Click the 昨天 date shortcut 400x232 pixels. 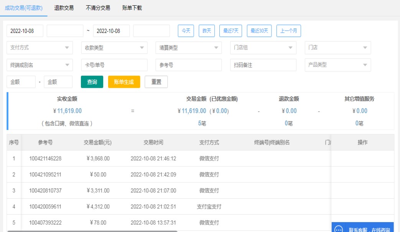207,31
